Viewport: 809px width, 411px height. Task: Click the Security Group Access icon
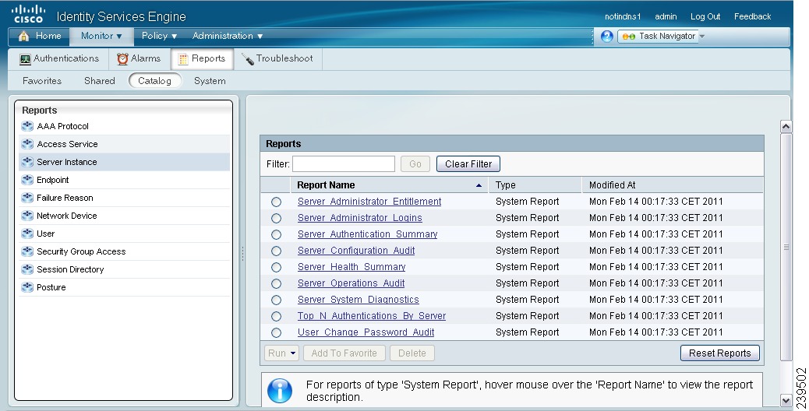[27, 251]
